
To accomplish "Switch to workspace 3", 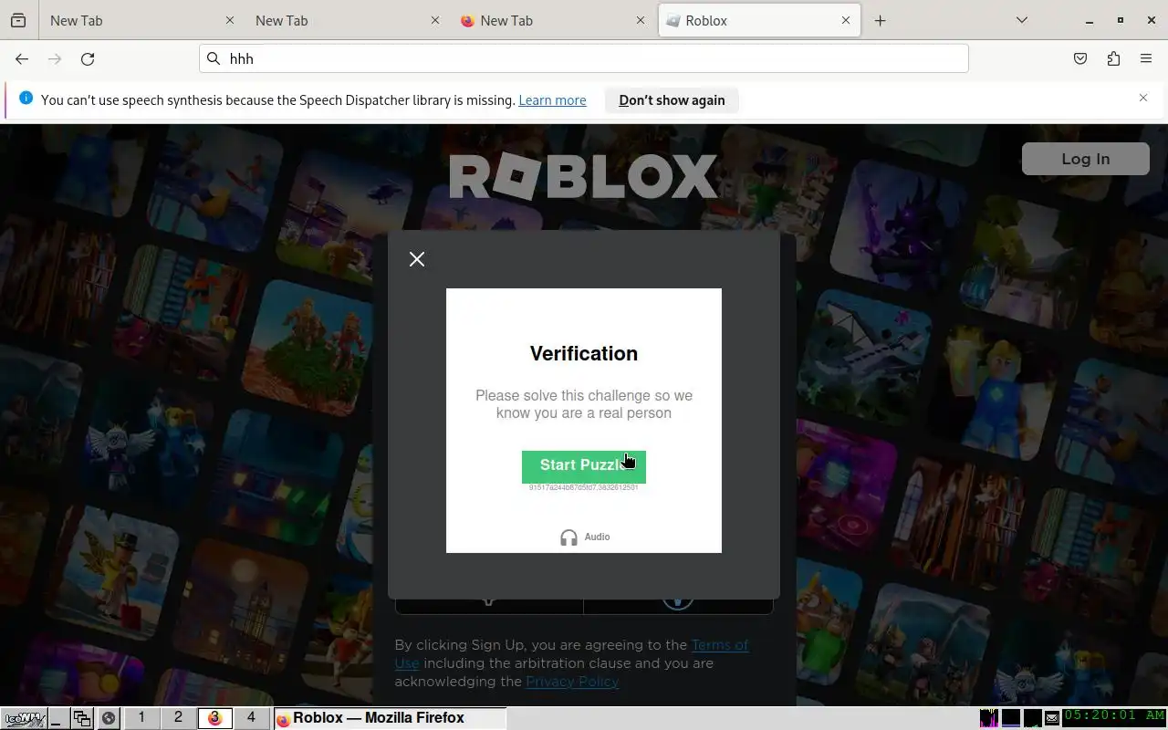I will pos(214,718).
